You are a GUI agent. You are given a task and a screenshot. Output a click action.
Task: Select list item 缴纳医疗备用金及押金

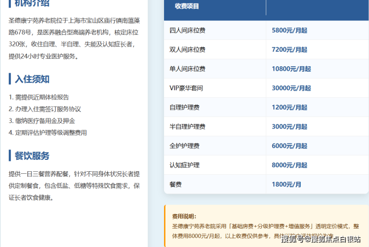42,121
